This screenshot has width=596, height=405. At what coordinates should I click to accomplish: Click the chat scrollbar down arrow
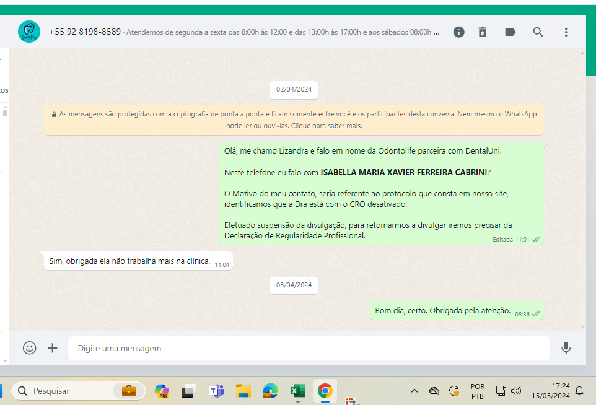pyautogui.click(x=583, y=326)
